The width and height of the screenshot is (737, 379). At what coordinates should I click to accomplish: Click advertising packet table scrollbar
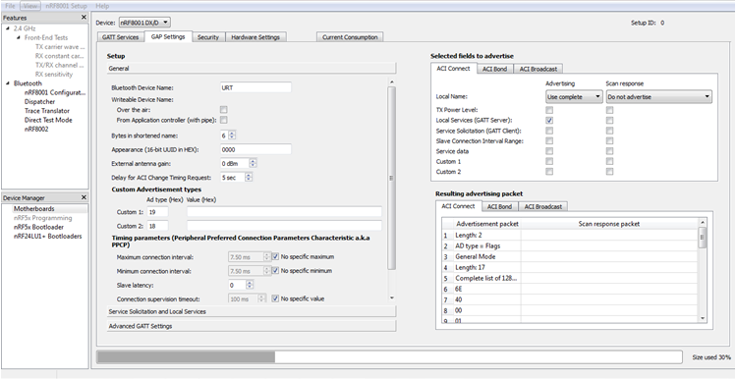[x=703, y=238]
